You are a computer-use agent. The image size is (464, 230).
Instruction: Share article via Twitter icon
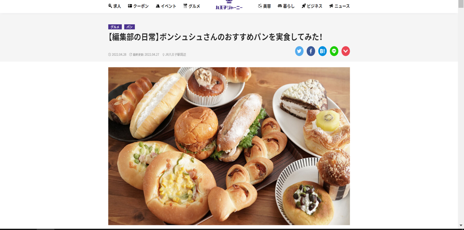pos(299,51)
